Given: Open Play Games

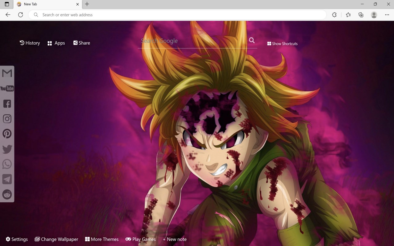Looking at the screenshot, I should [141, 239].
